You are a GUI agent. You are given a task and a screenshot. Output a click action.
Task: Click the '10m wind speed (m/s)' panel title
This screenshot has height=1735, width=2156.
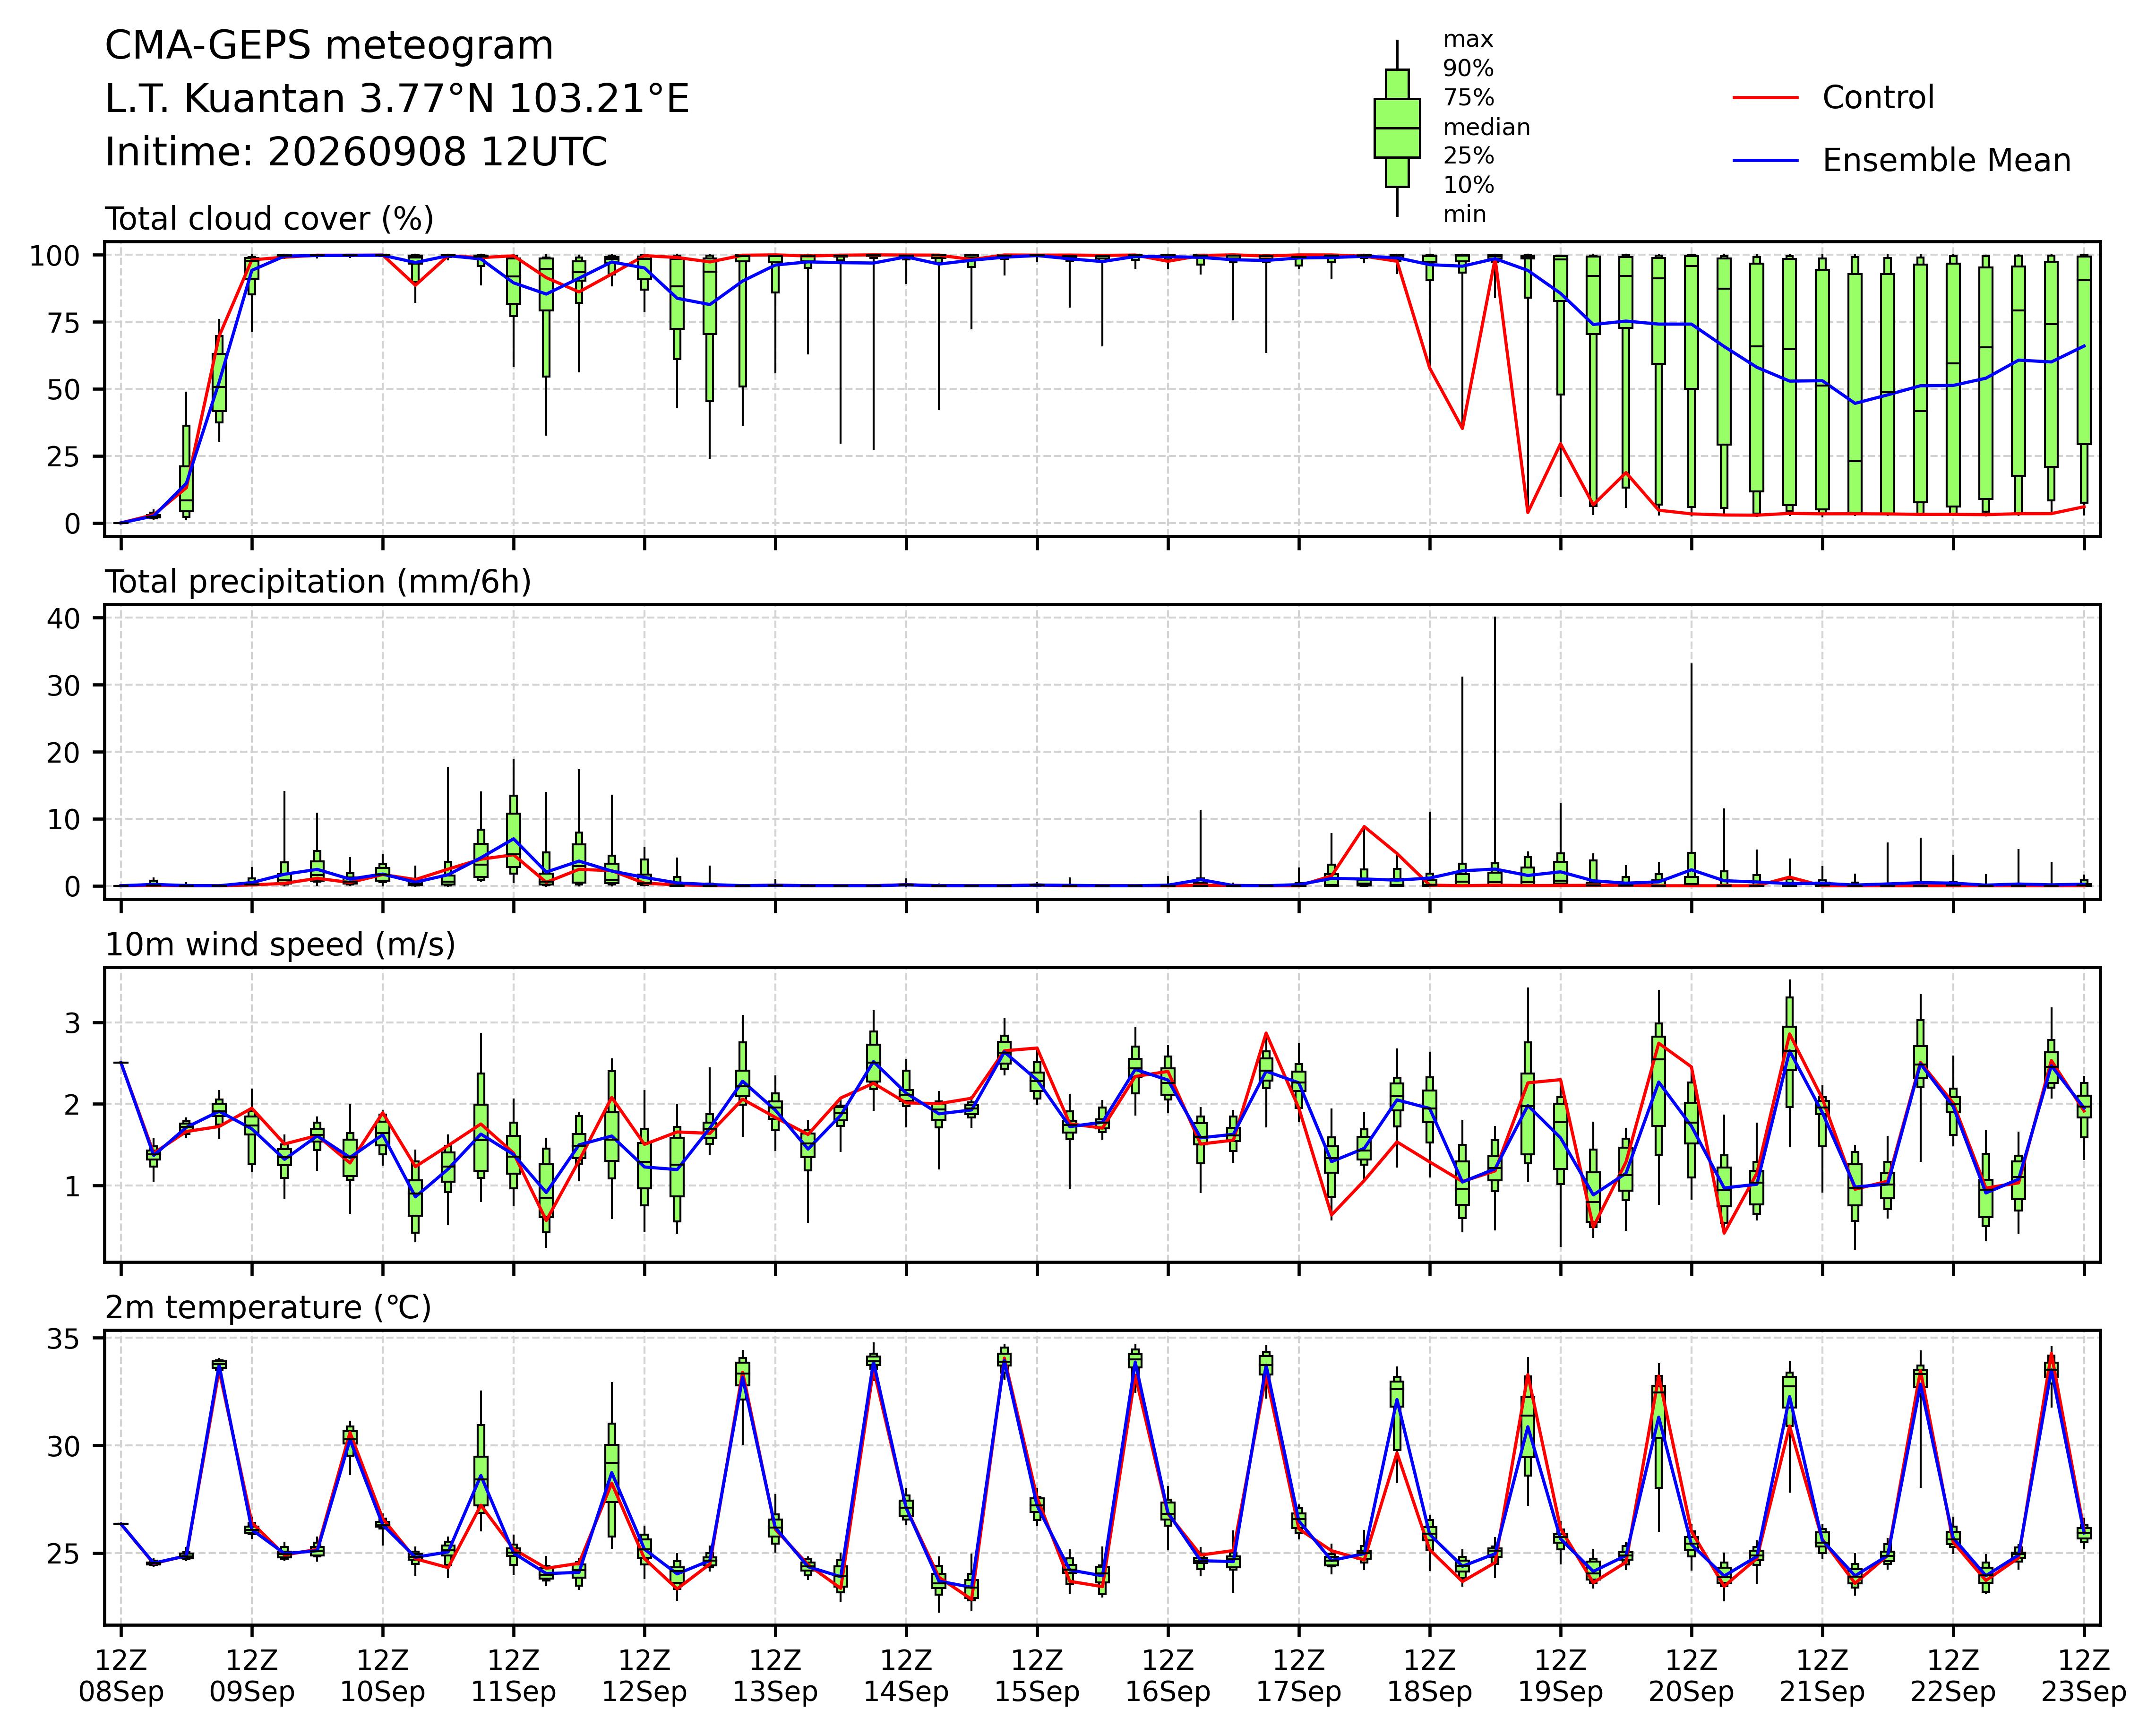click(x=280, y=945)
